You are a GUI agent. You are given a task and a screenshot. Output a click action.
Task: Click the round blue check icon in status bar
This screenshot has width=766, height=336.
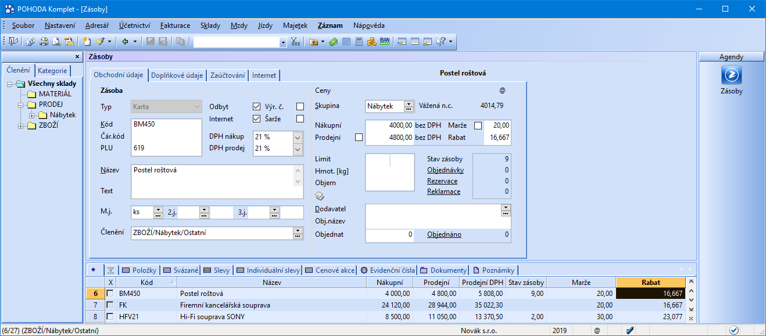tap(734, 330)
